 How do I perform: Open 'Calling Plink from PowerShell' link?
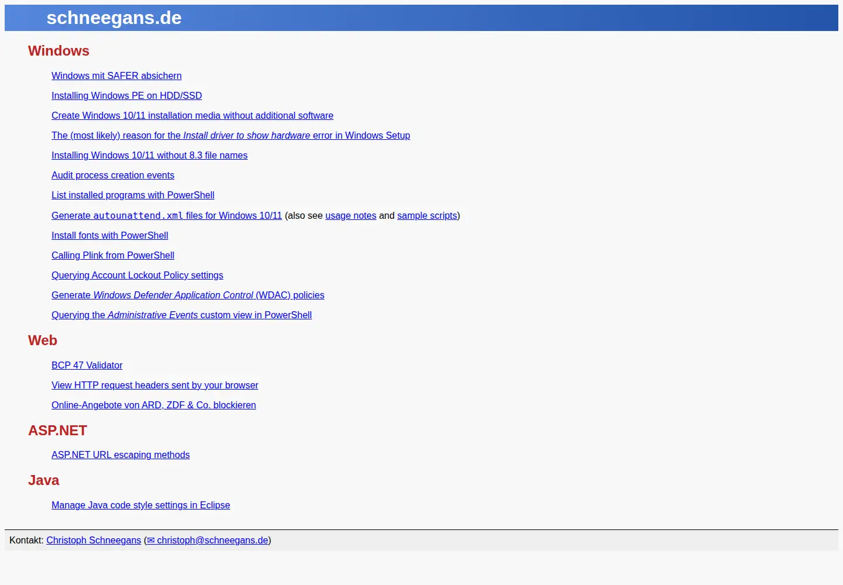(x=113, y=255)
